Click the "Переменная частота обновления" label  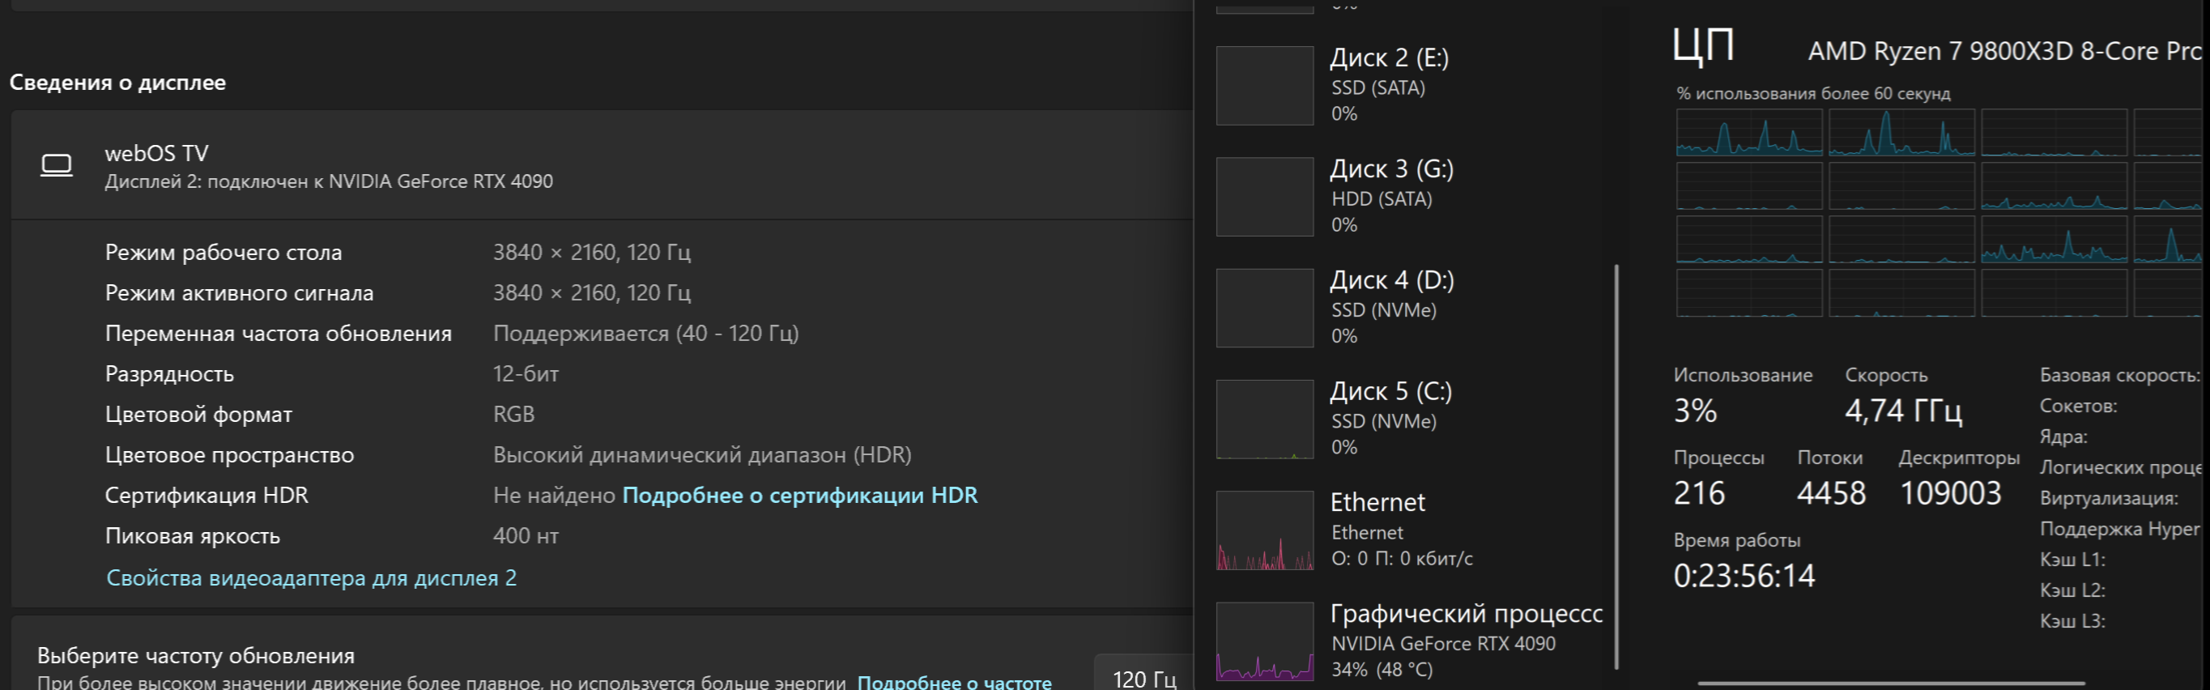pyautogui.click(x=278, y=333)
